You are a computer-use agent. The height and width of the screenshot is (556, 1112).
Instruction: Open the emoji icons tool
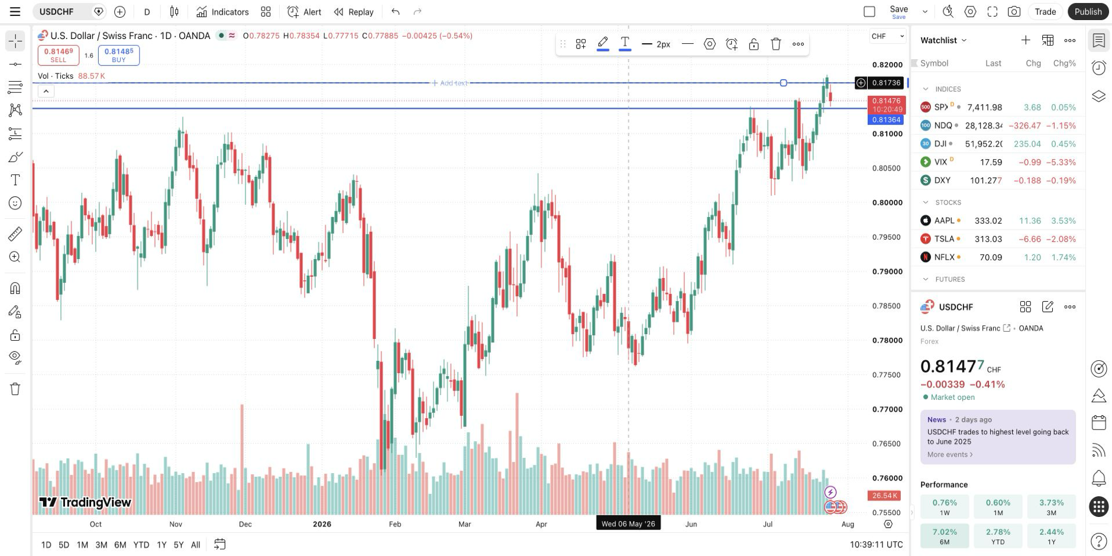tap(15, 203)
